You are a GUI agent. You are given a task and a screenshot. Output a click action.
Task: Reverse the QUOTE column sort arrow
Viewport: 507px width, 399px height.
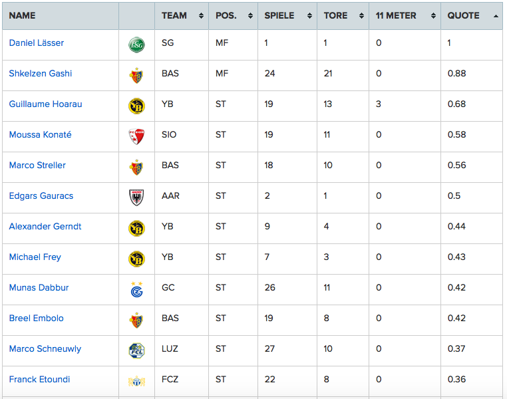(496, 16)
